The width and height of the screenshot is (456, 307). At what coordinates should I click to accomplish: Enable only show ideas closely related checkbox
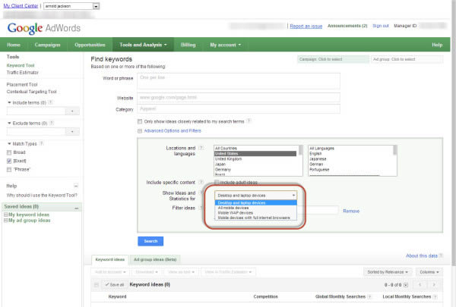click(x=141, y=121)
